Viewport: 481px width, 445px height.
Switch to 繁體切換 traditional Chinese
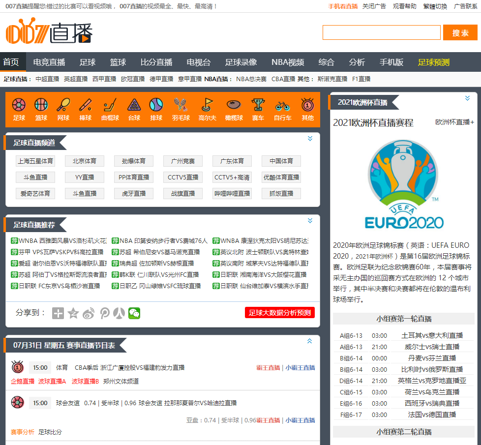[x=435, y=6]
